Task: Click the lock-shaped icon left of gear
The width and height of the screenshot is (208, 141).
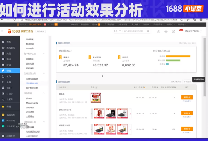Action: pos(158,31)
